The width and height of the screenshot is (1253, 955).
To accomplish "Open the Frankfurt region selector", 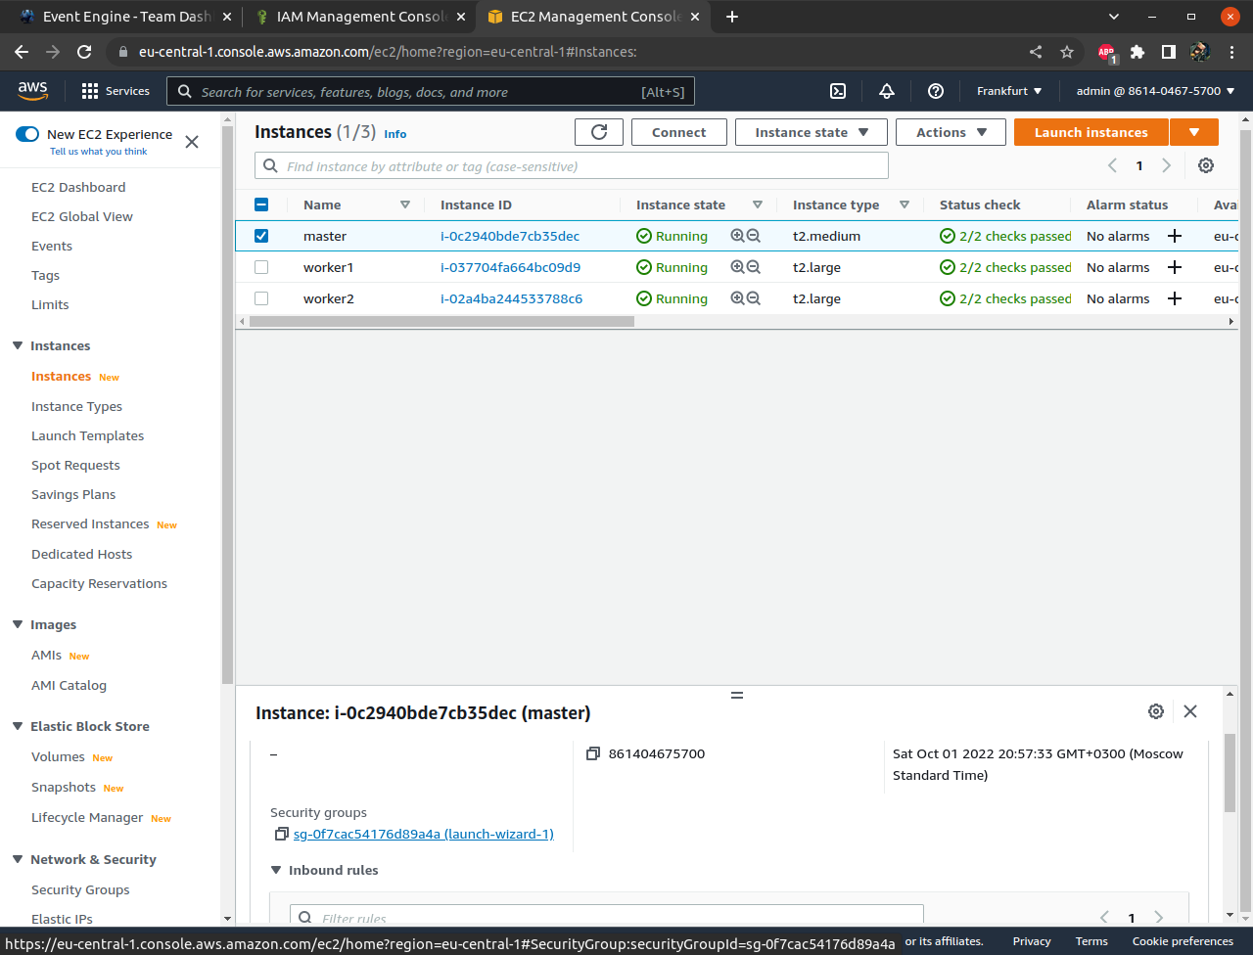I will [x=1009, y=91].
